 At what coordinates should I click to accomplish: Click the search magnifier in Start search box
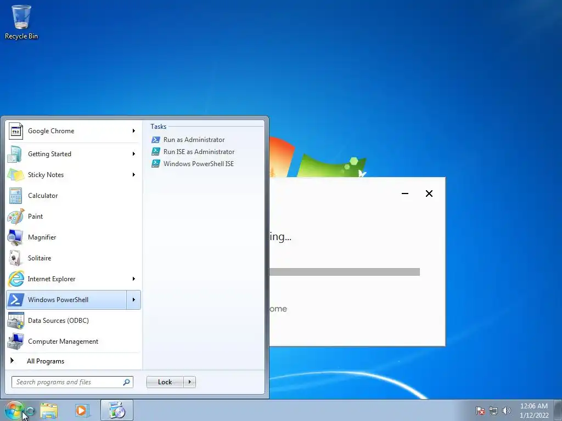pyautogui.click(x=127, y=382)
